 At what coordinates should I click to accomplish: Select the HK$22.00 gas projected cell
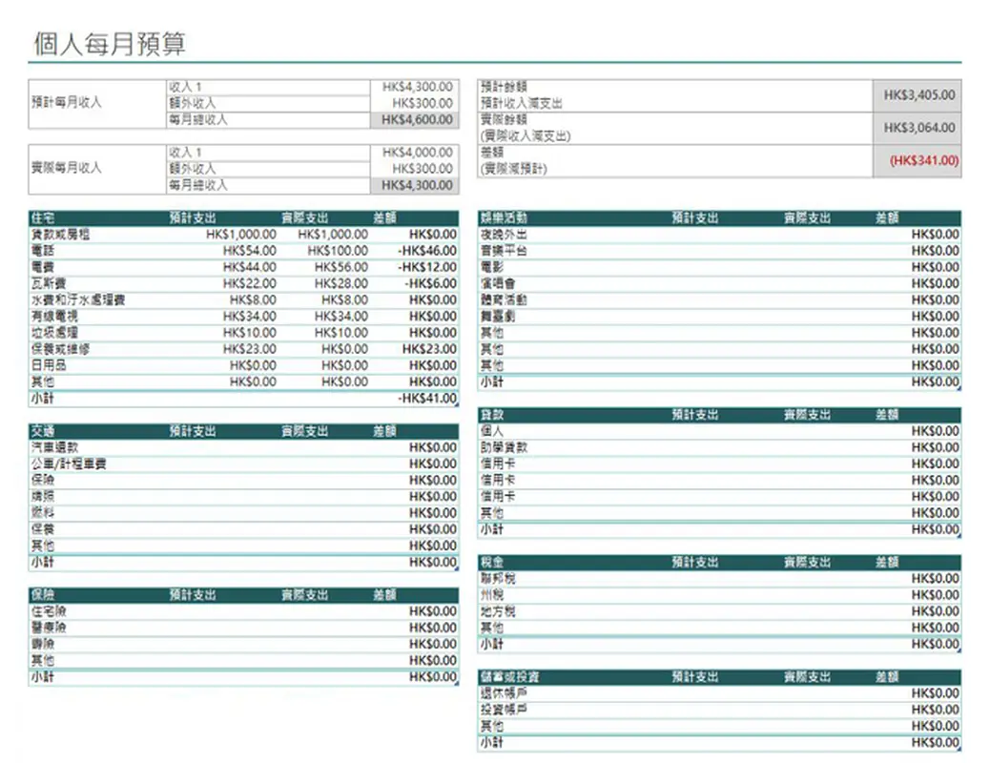click(x=249, y=283)
